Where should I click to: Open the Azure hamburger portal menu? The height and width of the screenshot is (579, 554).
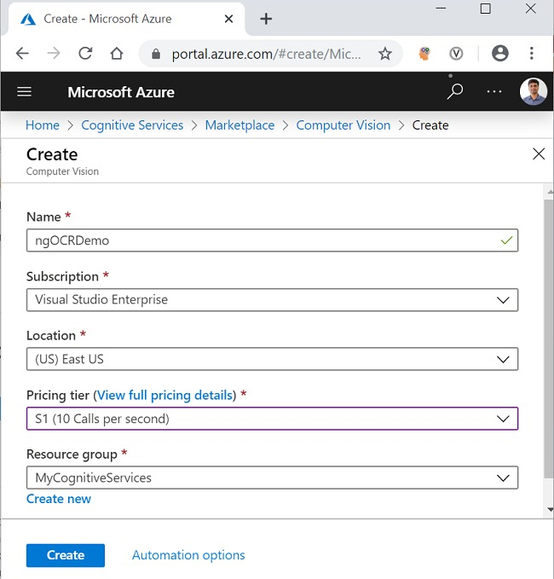tap(25, 91)
